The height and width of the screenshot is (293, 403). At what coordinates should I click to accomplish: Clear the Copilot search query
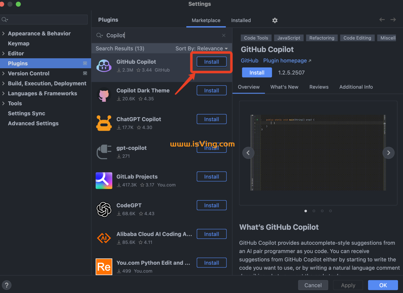pos(224,35)
